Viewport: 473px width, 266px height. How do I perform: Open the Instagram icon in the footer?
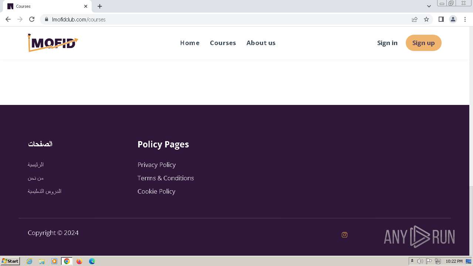click(x=344, y=235)
